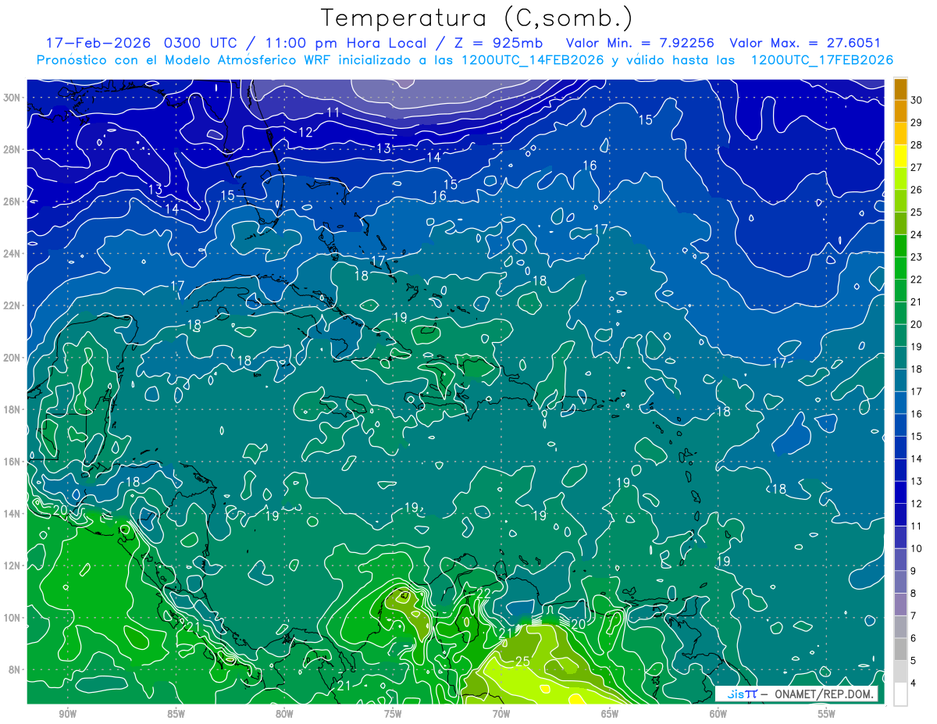The image size is (937, 724).
Task: Click the '8N' latitude axis label
Action: (x=16, y=669)
